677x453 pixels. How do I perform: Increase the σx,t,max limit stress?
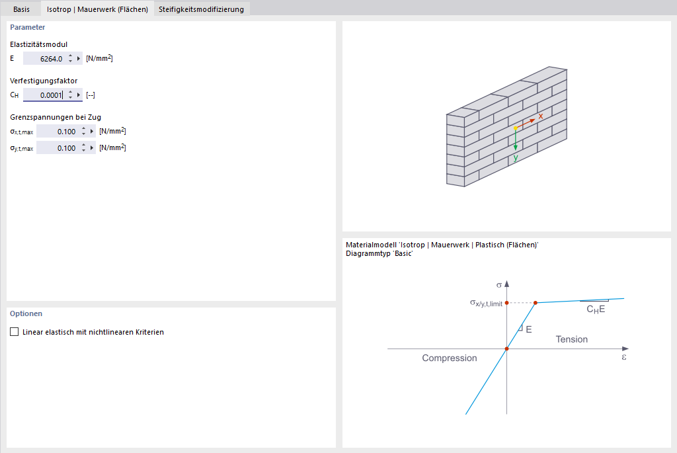point(84,128)
